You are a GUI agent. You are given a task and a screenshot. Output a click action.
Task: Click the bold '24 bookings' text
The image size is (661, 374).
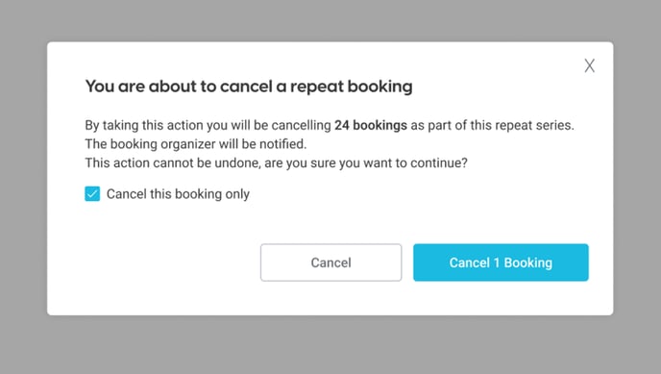pos(371,125)
